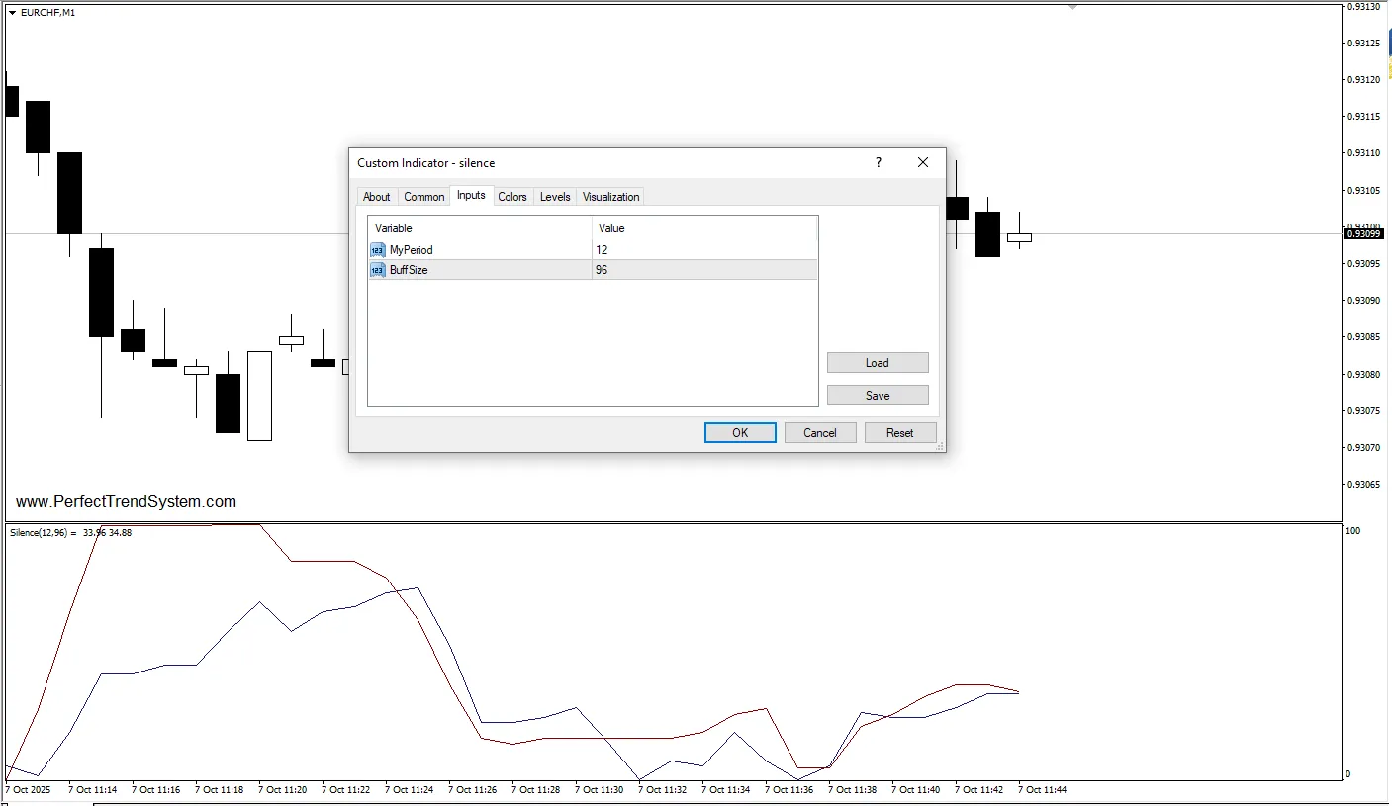
Task: Select the MyPeriod value field showing 12
Action: click(702, 250)
